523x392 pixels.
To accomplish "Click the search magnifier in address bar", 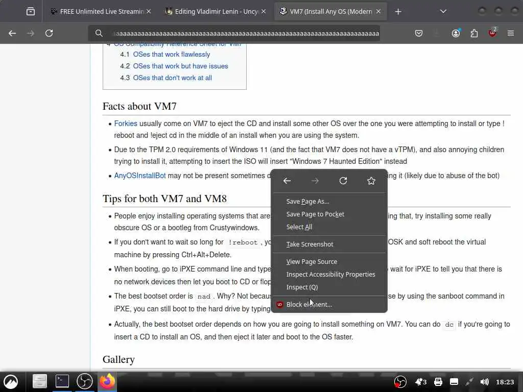I will point(99,33).
